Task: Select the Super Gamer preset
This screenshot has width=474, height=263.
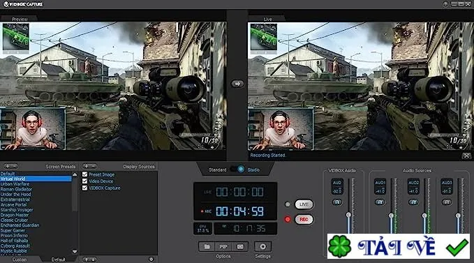Action: 36,230
